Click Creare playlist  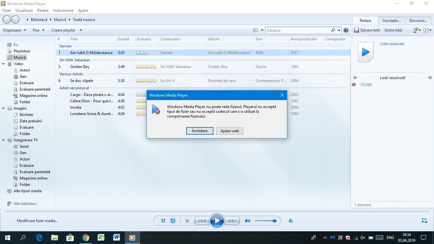pos(63,30)
